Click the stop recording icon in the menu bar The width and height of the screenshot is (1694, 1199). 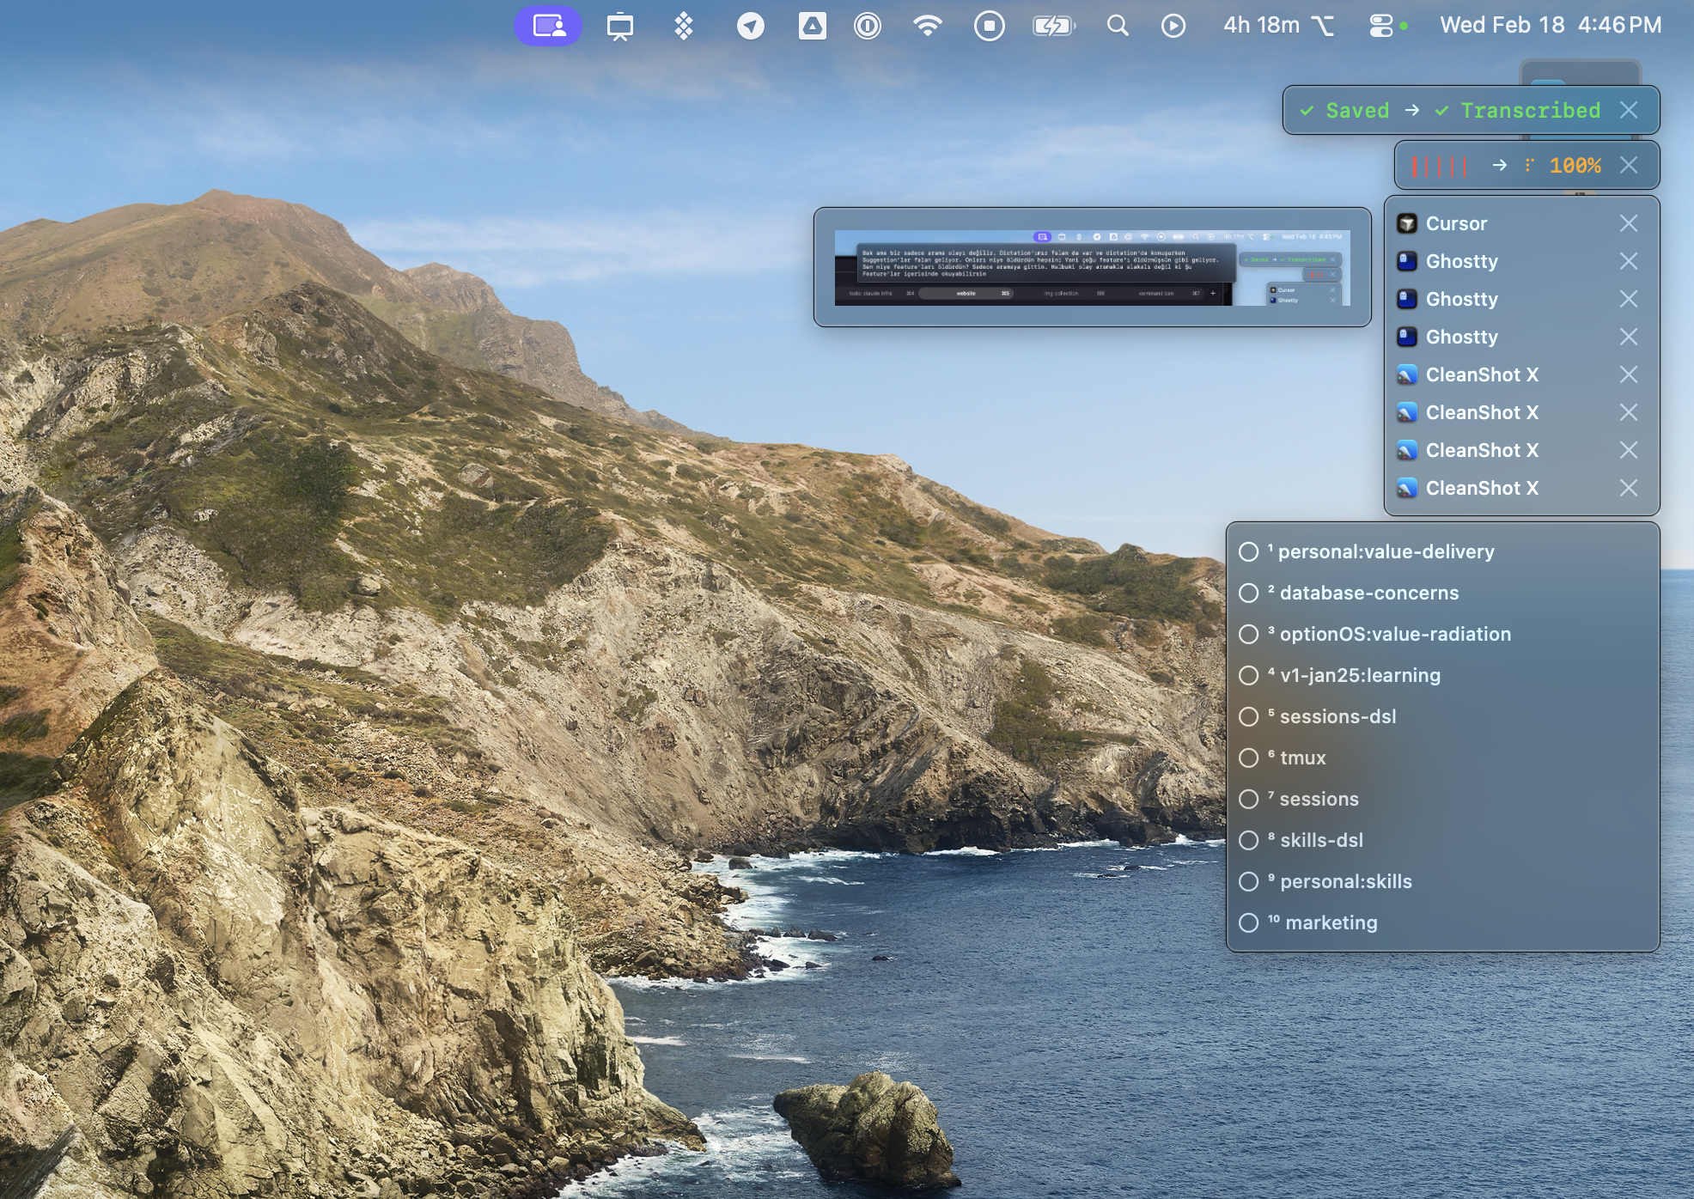pos(990,26)
